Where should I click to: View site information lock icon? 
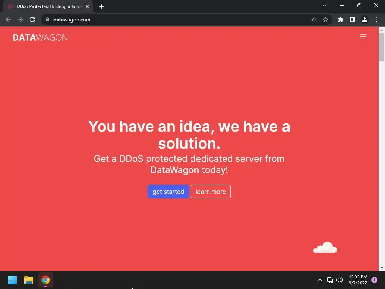[x=47, y=20]
